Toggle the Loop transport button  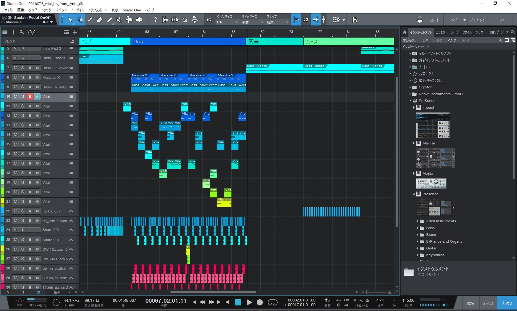pos(272,302)
